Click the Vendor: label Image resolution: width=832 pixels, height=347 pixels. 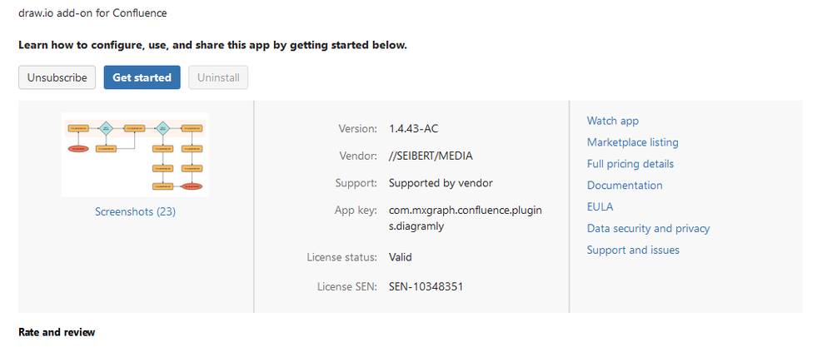pos(358,156)
